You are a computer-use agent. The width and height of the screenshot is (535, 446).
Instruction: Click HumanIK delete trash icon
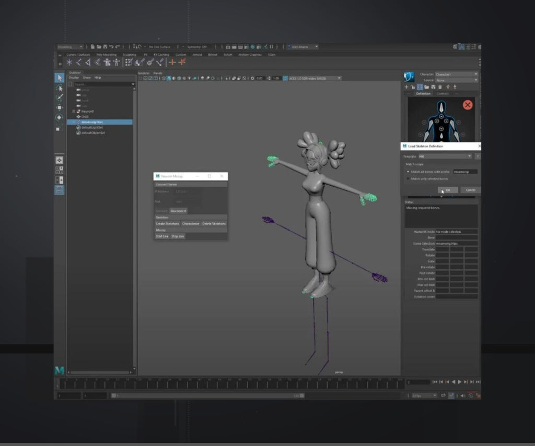[x=440, y=87]
